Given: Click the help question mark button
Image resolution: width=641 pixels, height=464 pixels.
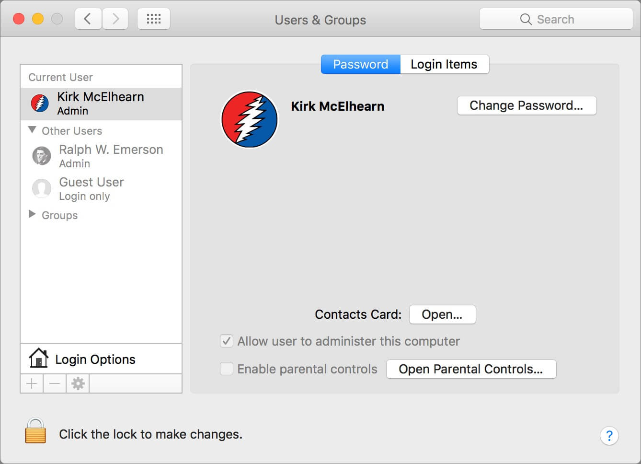Looking at the screenshot, I should point(609,436).
